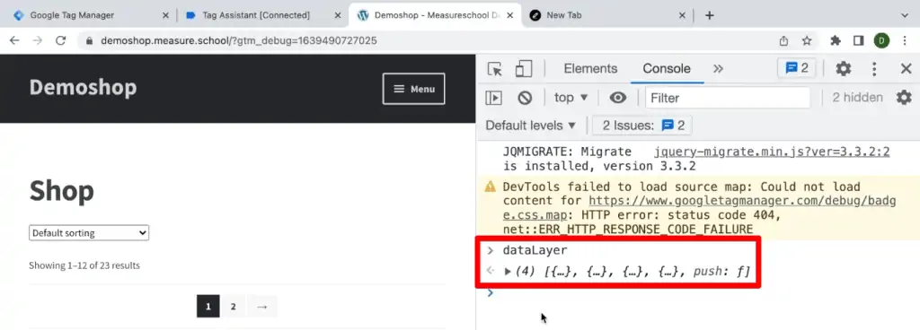920x330 pixels.
Task: Click the site padlock icon in address bar
Action: pos(89,40)
